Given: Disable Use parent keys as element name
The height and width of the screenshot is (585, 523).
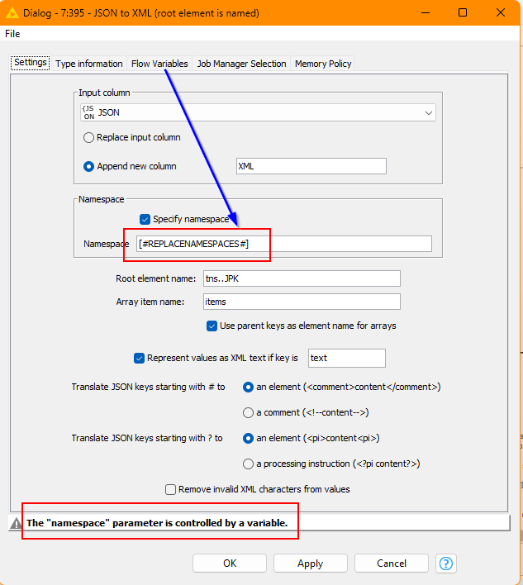Looking at the screenshot, I should 212,326.
